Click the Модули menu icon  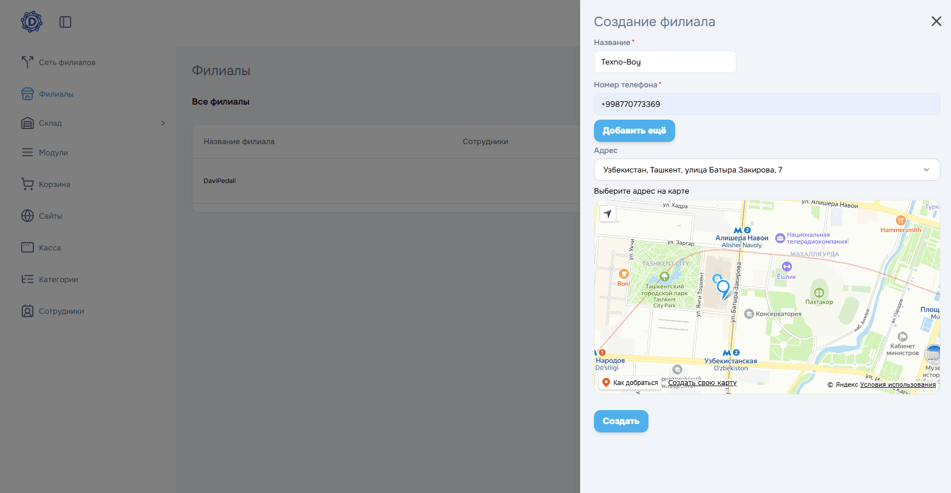point(27,152)
